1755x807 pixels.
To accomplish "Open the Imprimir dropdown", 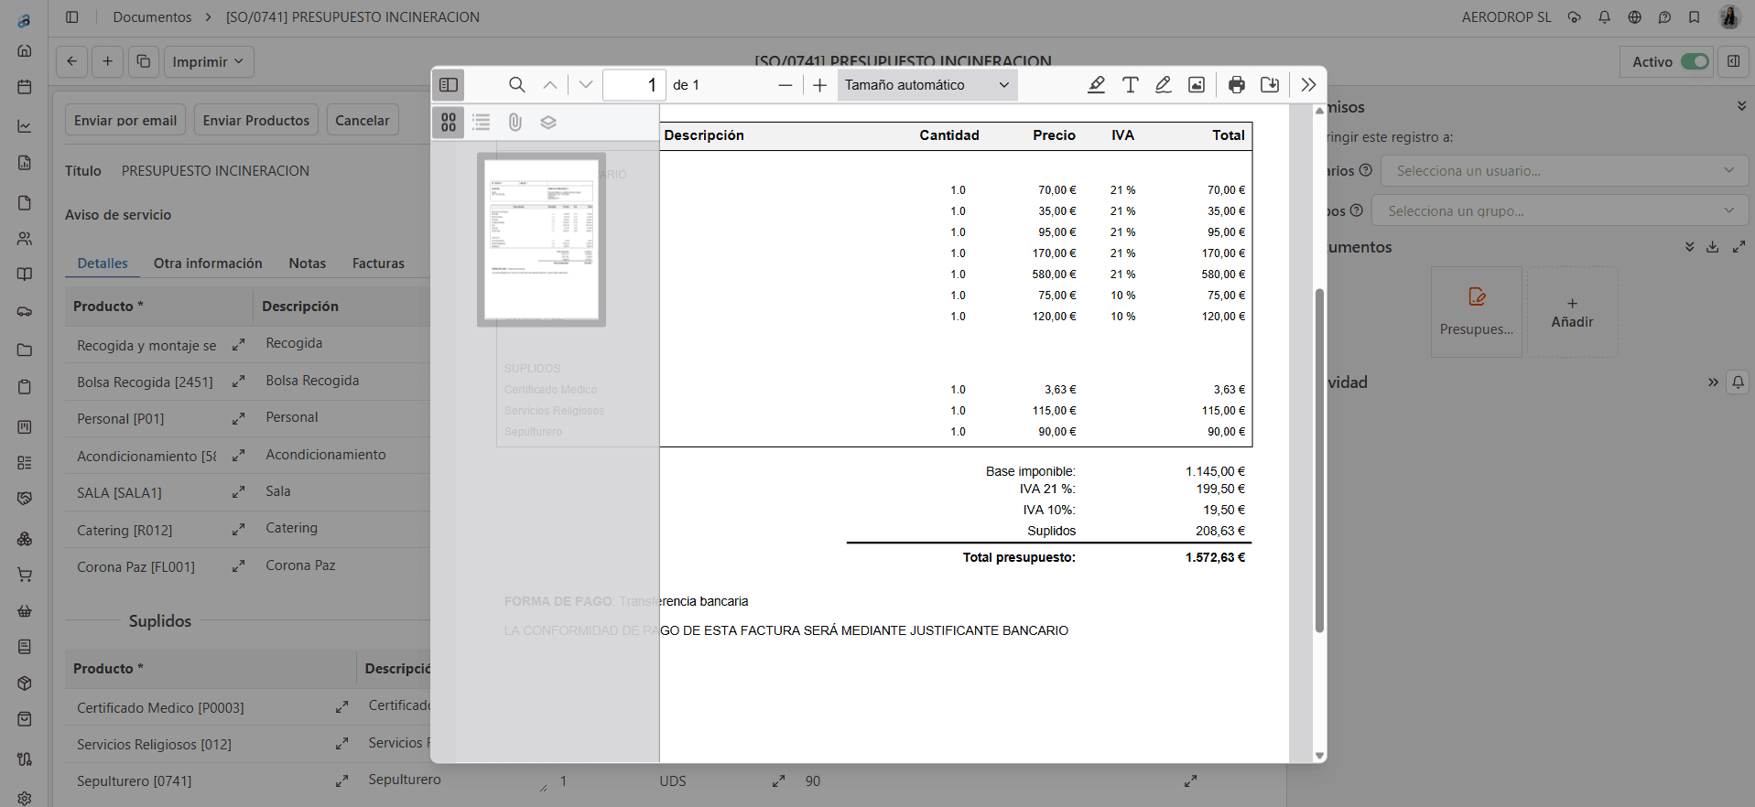I will [208, 62].
